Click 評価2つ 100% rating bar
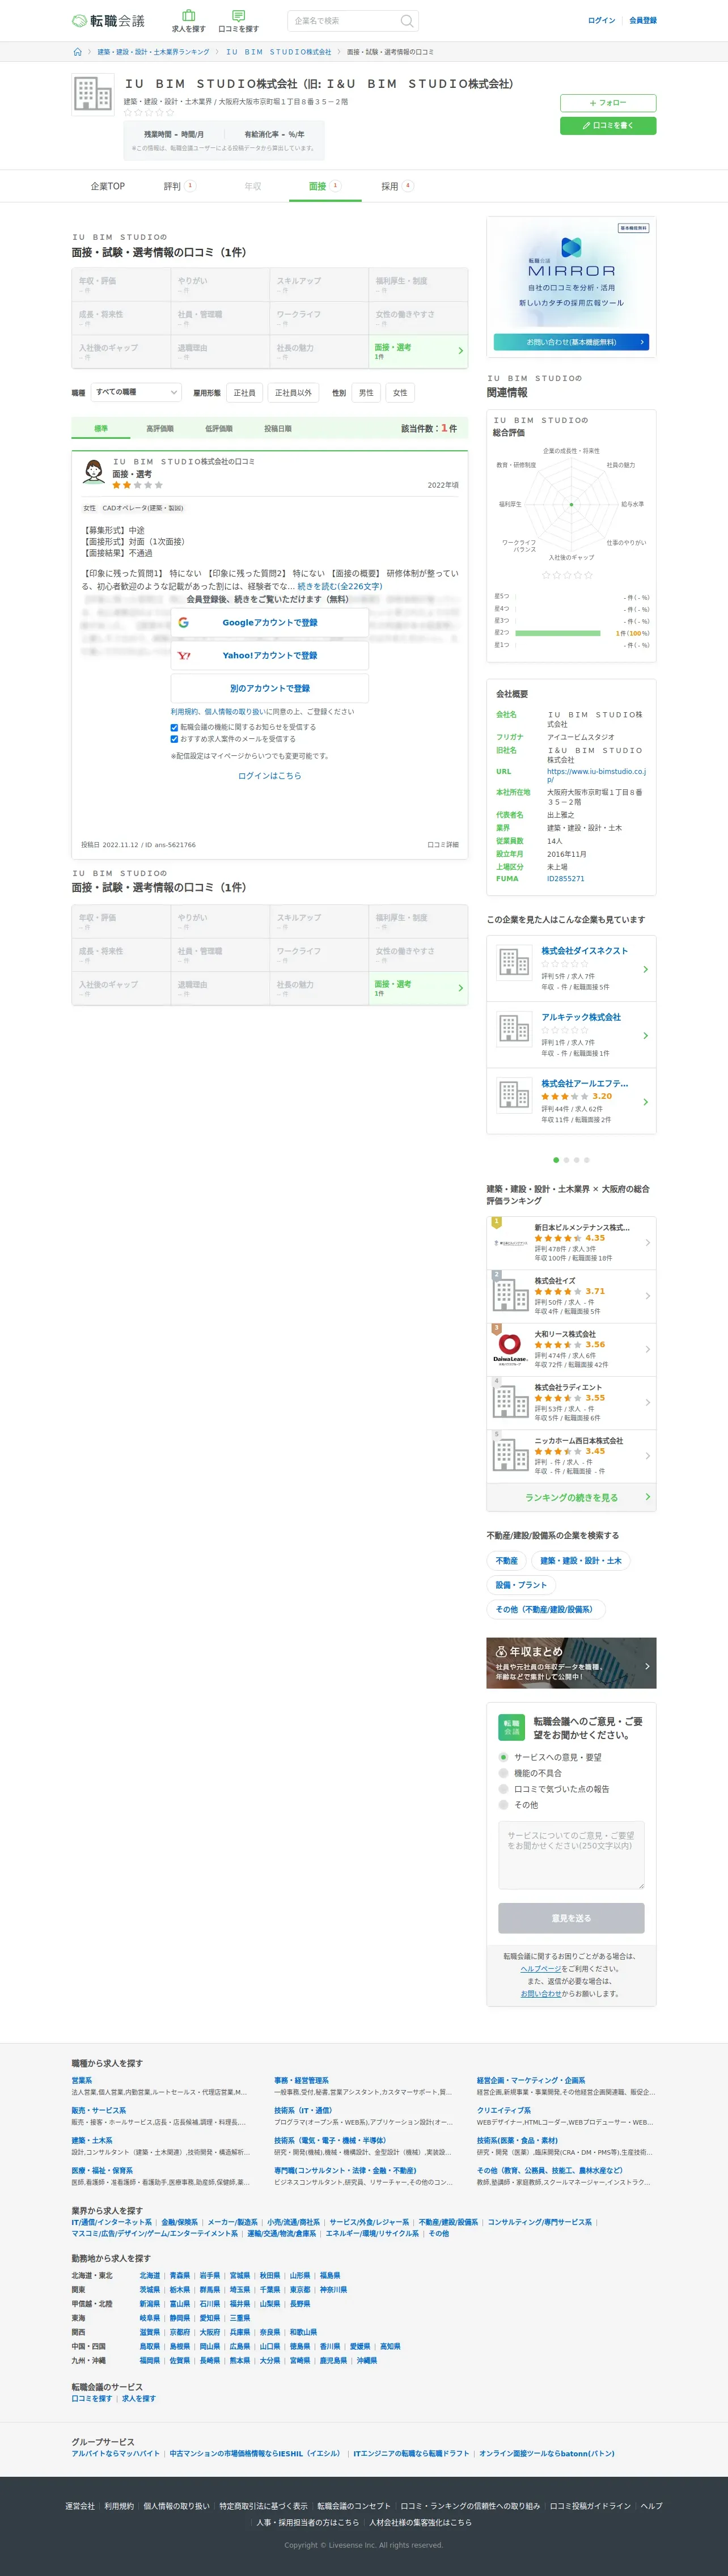This screenshot has height=2576, width=728. point(558,633)
